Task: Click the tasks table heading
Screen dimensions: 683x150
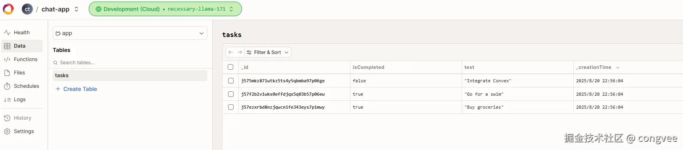Action: [232, 35]
